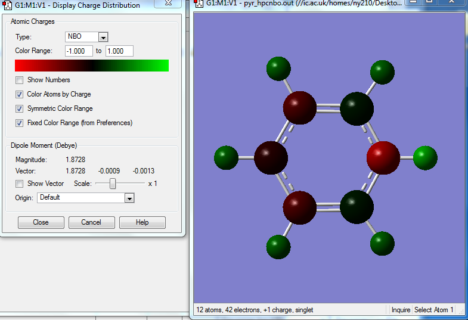Image resolution: width=468 pixels, height=320 pixels.
Task: Open Help for charge distribution
Action: tap(142, 222)
